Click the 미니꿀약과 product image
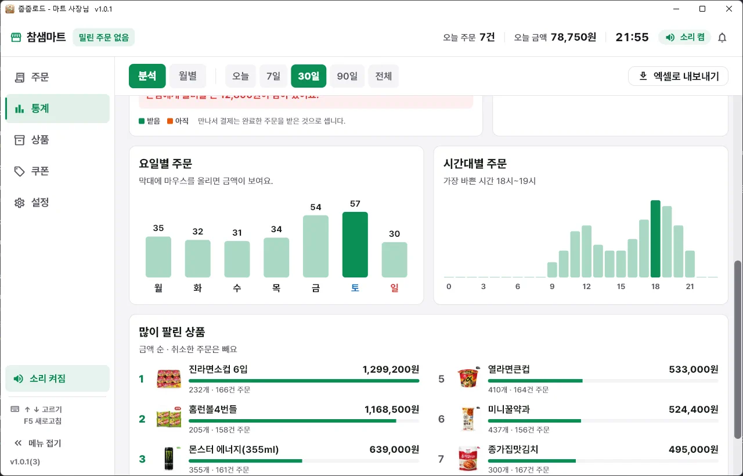Image resolution: width=743 pixels, height=476 pixels. click(x=468, y=419)
